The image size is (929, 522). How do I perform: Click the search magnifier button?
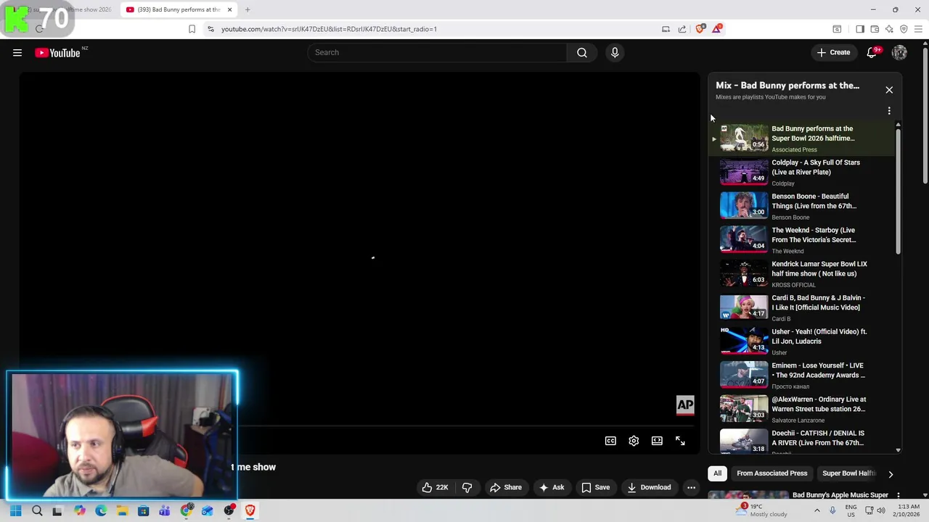coord(582,52)
